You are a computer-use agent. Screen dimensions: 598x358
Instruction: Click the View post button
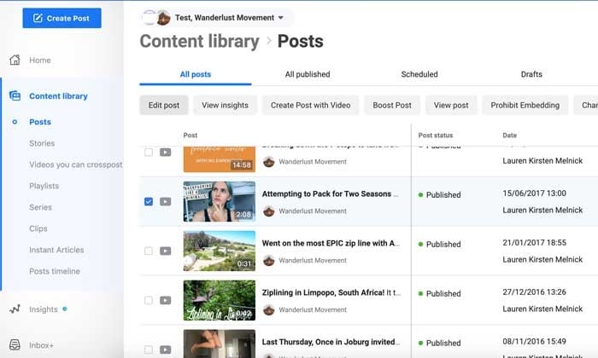pyautogui.click(x=451, y=105)
